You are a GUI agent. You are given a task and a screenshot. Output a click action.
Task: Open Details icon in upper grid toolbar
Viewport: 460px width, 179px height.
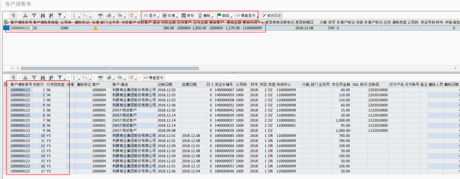(14, 16)
